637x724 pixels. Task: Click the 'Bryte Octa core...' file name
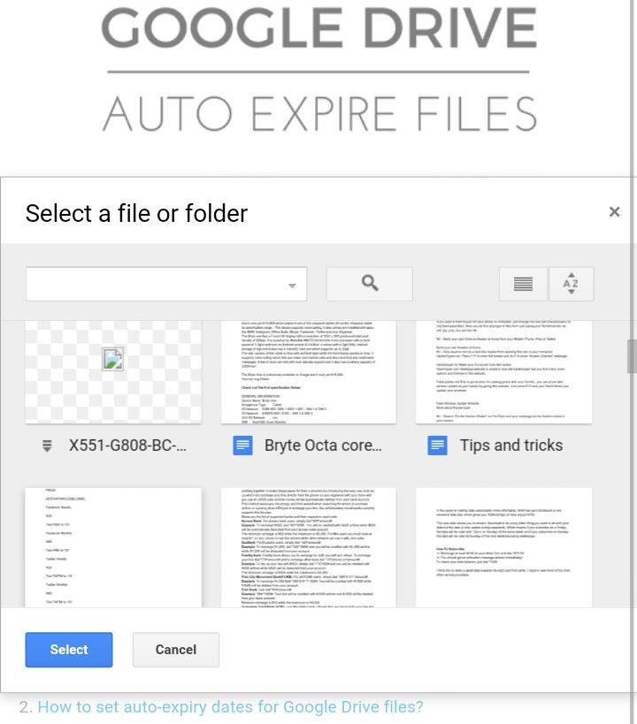tap(323, 446)
